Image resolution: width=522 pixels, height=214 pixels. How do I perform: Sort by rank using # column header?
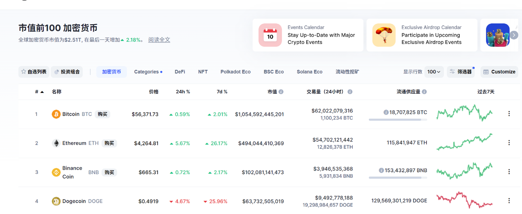point(40,92)
